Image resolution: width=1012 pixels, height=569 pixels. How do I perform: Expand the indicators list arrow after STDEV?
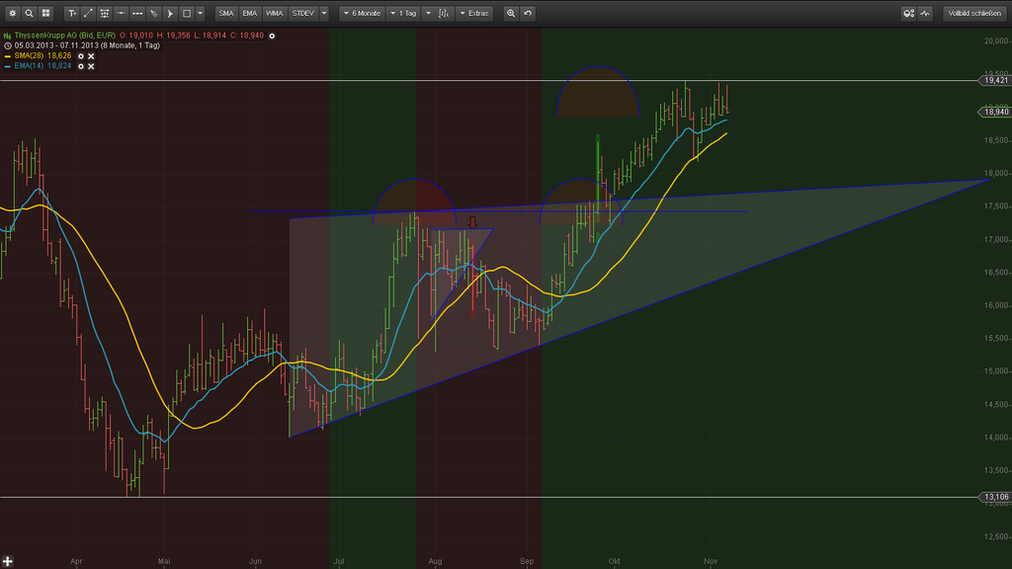(x=324, y=13)
